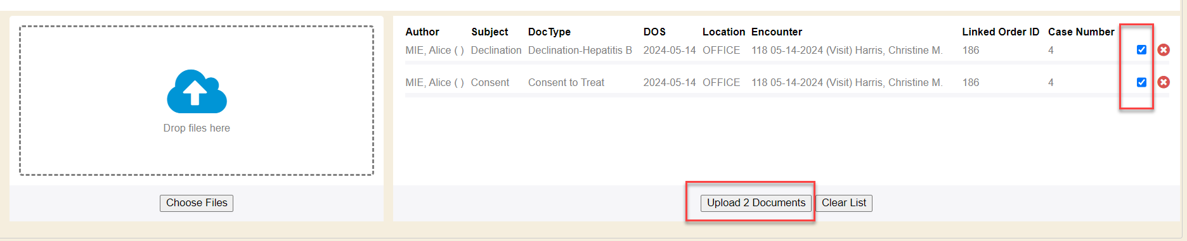Select the DOS column header
The height and width of the screenshot is (241, 1187).
(654, 32)
